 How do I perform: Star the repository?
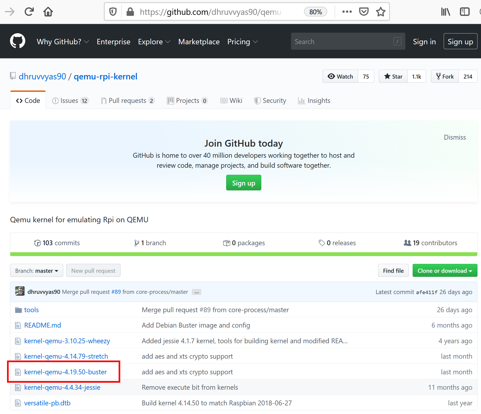tap(393, 76)
